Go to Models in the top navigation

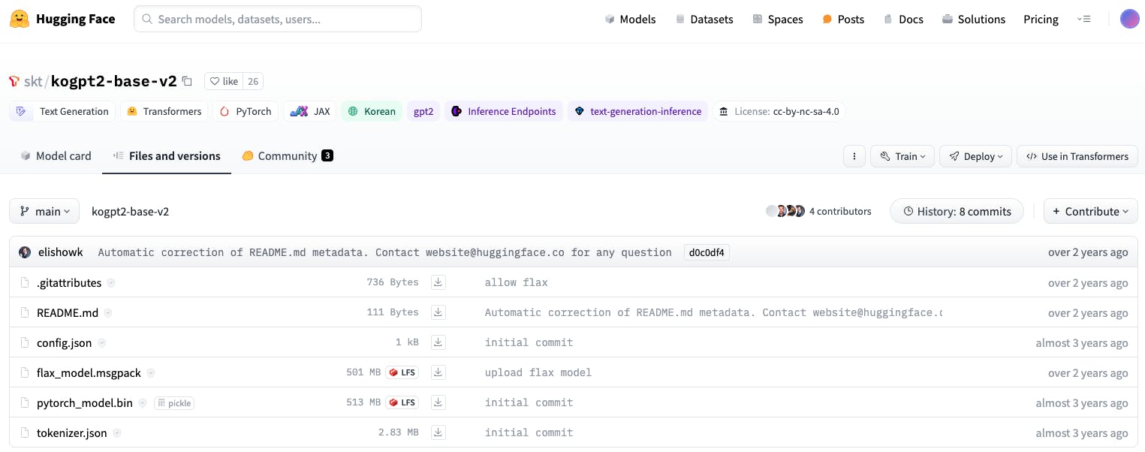click(631, 19)
